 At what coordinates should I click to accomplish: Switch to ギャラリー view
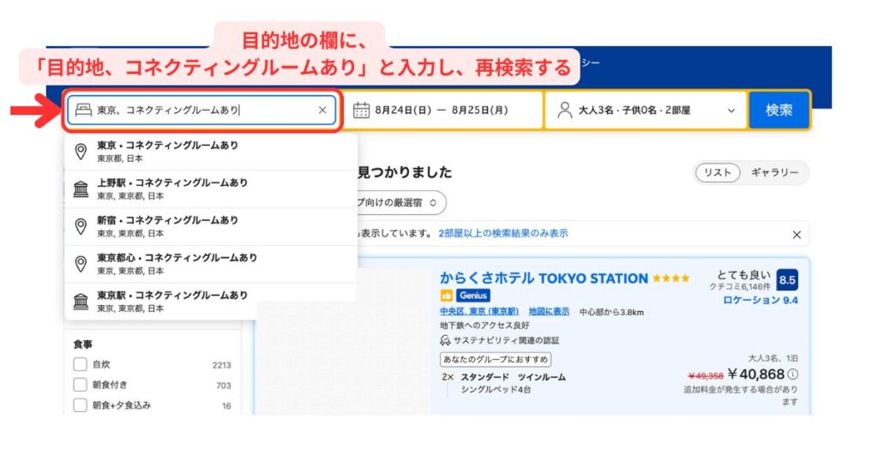[x=775, y=172]
